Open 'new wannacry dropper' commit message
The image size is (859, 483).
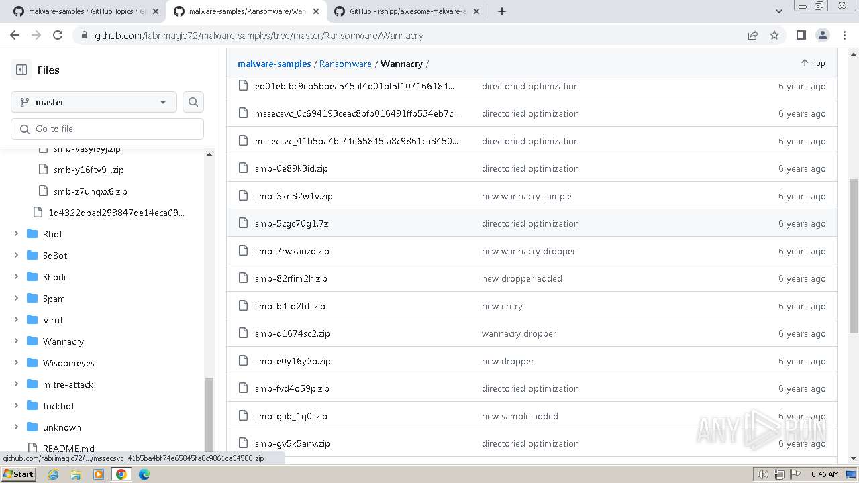(x=529, y=251)
